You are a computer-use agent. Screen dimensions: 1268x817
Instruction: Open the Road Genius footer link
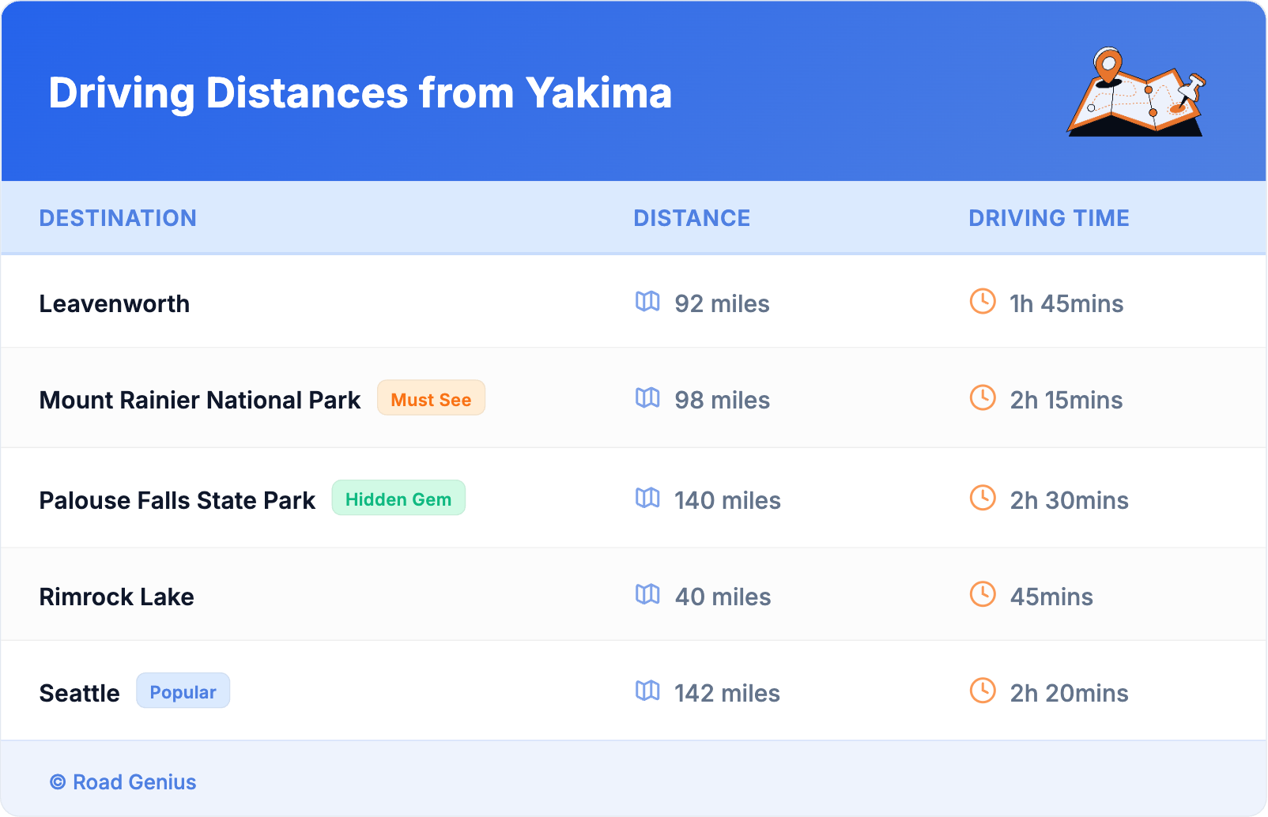(124, 782)
